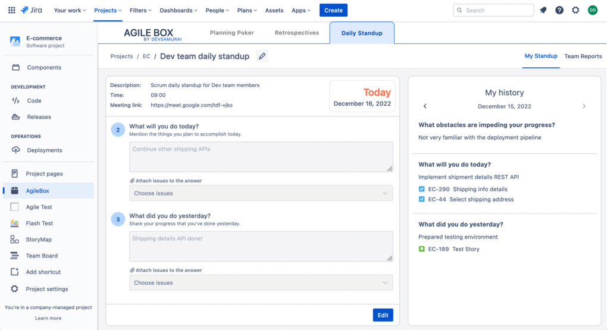Expand the Projects menu

108,11
